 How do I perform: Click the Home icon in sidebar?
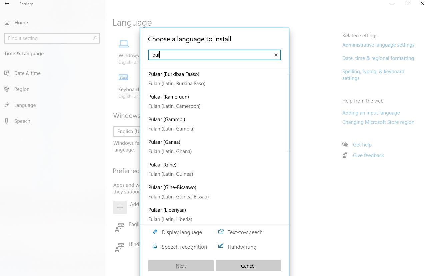[x=7, y=23]
